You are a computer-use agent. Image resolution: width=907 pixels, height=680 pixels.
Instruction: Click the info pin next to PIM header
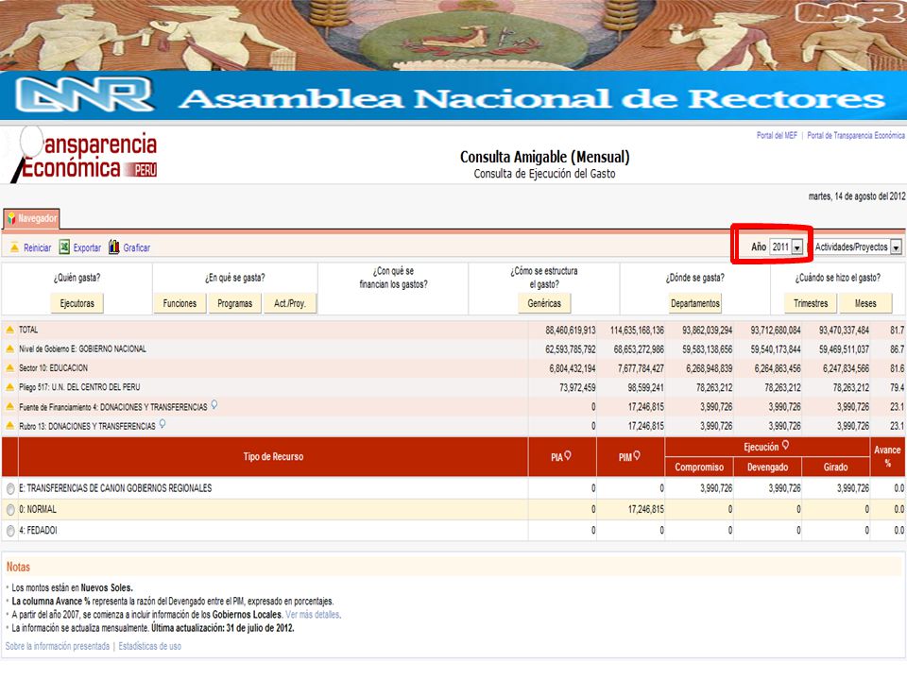[637, 455]
